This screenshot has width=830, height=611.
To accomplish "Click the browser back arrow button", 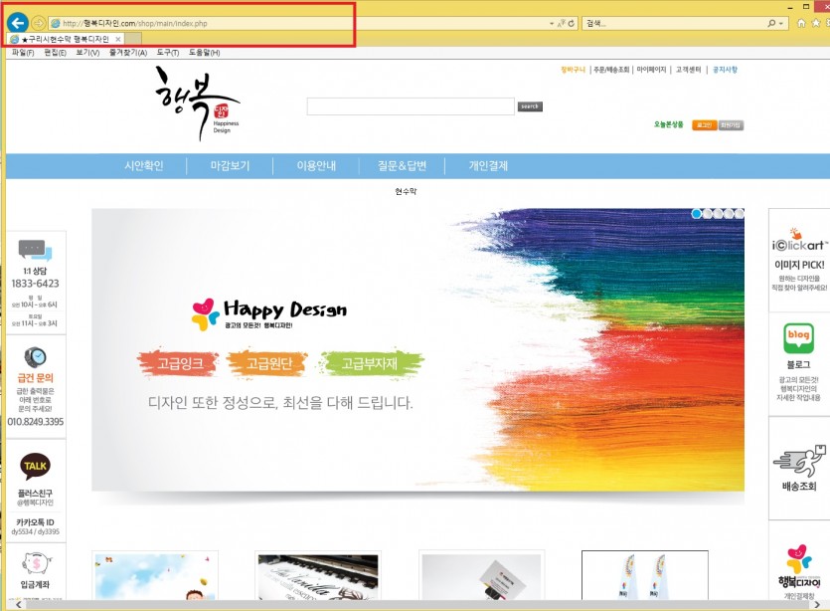I will click(x=17, y=22).
